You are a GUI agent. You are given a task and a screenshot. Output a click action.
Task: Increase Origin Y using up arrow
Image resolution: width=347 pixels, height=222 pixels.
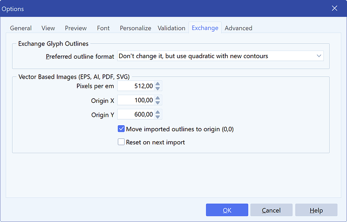tap(157, 112)
